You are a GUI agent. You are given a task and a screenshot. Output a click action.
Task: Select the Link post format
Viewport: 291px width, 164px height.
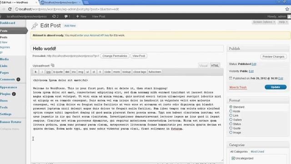tap(231, 115)
